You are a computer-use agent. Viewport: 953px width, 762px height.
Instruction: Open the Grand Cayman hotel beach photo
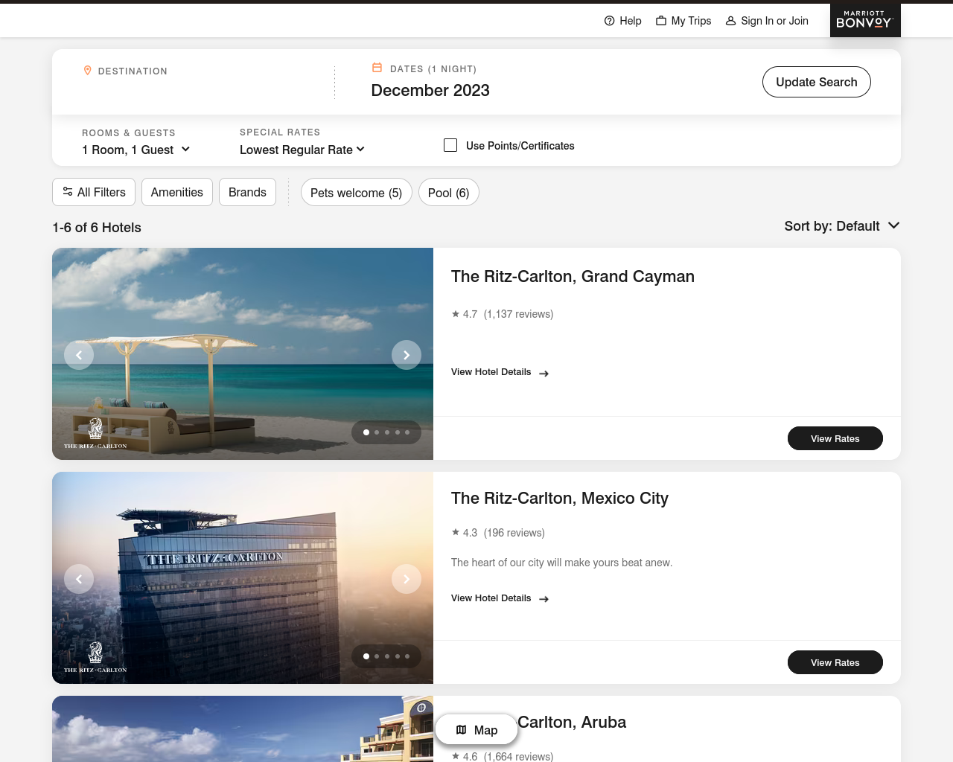click(x=243, y=353)
